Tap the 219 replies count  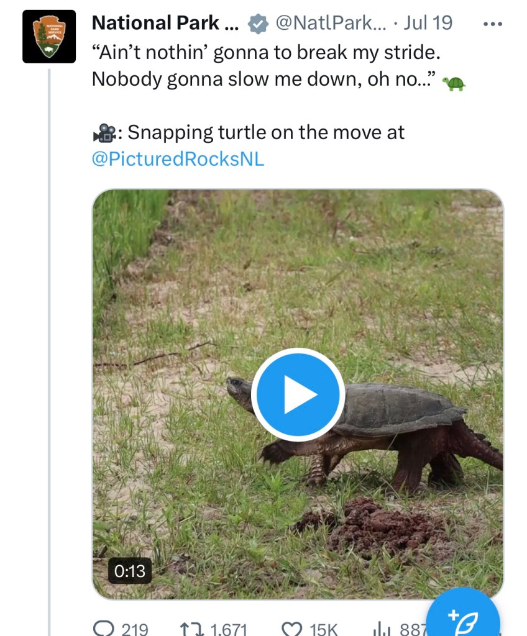click(x=135, y=629)
